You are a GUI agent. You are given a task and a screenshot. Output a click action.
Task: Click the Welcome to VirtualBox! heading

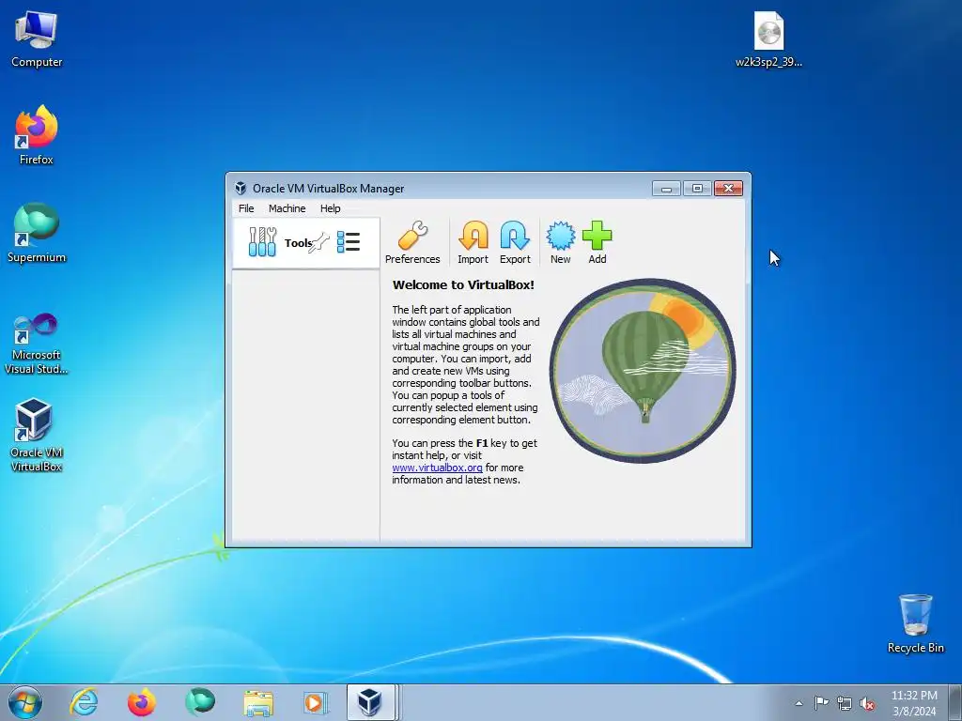click(x=463, y=285)
